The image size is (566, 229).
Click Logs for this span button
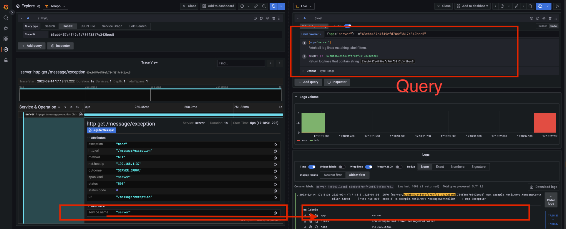tap(102, 130)
